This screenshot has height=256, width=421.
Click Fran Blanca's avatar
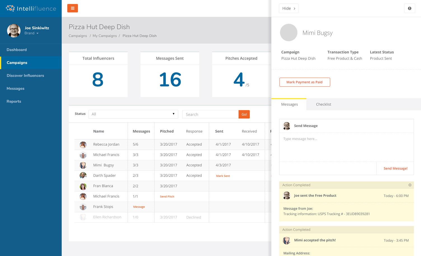[x=83, y=186]
